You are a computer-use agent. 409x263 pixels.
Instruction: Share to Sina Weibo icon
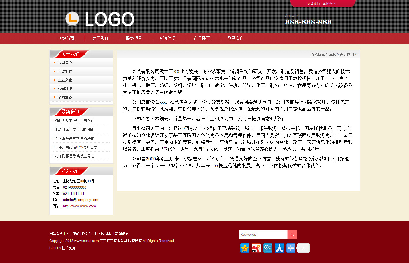(x=256, y=248)
